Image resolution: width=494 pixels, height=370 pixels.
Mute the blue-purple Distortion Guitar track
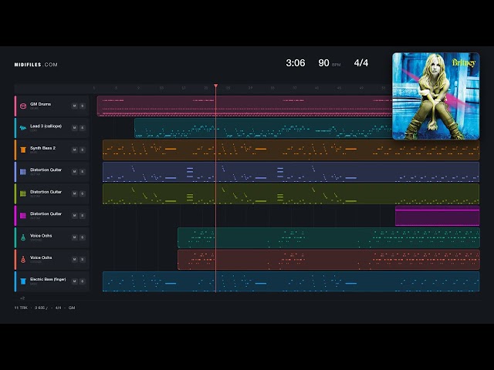[x=74, y=171]
